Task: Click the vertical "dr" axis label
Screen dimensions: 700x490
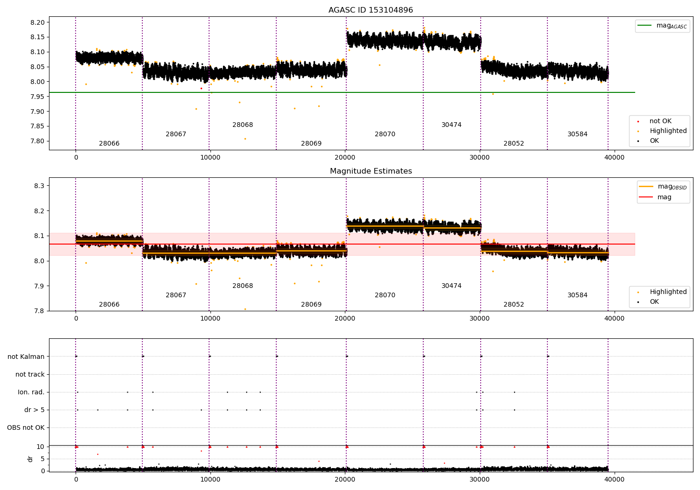Action: pyautogui.click(x=30, y=459)
